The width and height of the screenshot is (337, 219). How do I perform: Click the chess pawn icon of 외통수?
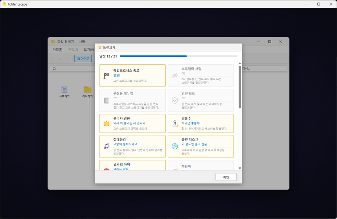click(x=175, y=123)
